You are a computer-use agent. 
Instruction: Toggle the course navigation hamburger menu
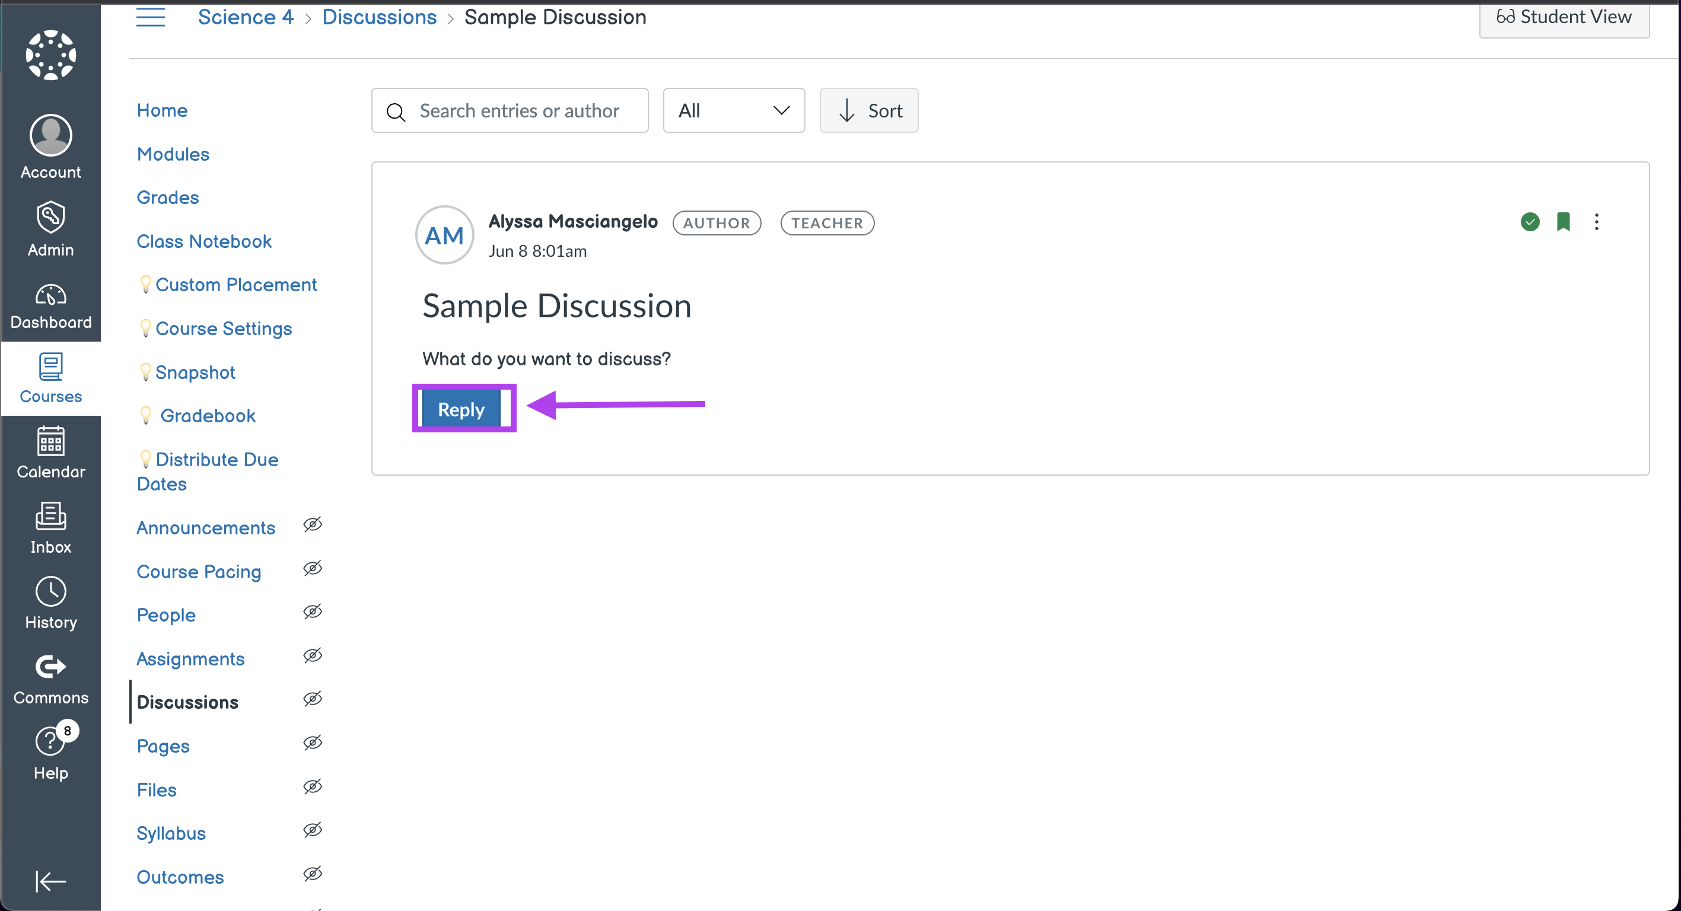(x=151, y=17)
